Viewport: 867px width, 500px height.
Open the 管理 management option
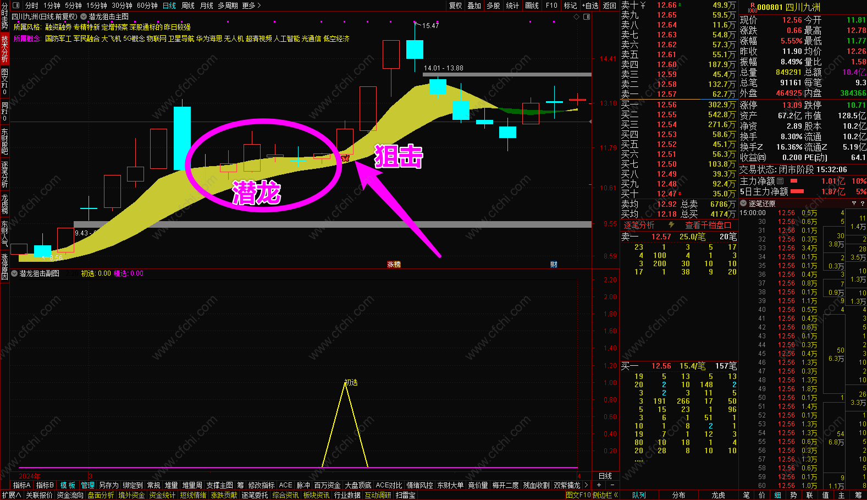click(88, 485)
